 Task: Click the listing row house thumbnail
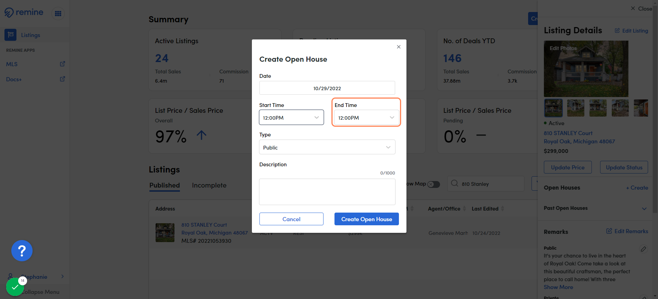pyautogui.click(x=165, y=232)
